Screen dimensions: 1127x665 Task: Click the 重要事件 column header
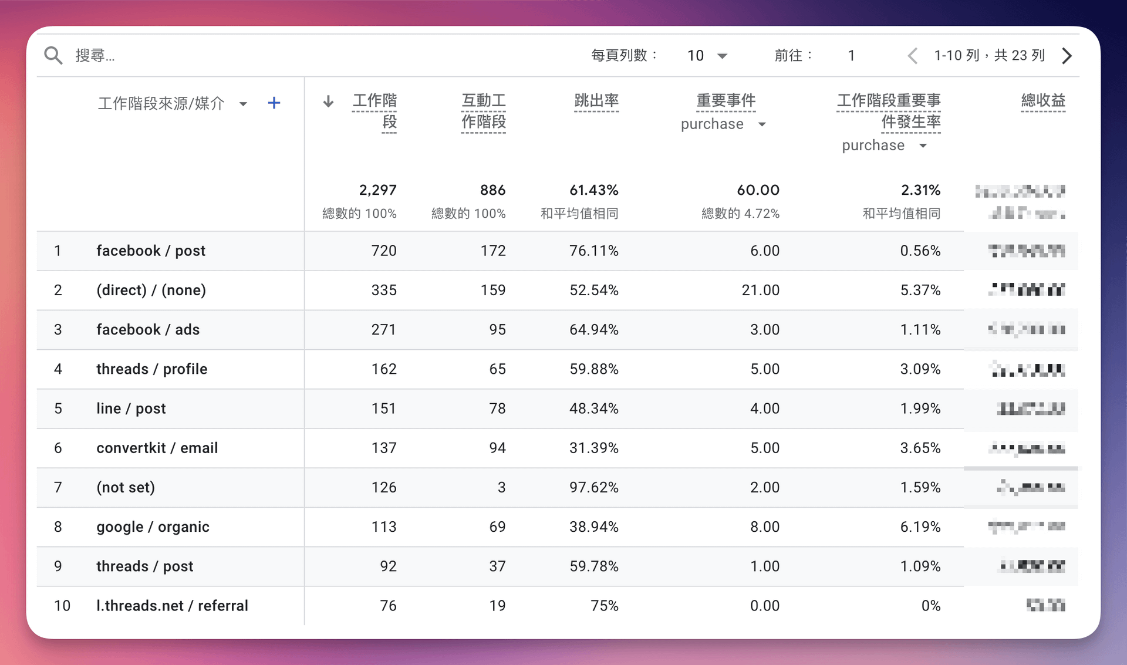point(726,101)
